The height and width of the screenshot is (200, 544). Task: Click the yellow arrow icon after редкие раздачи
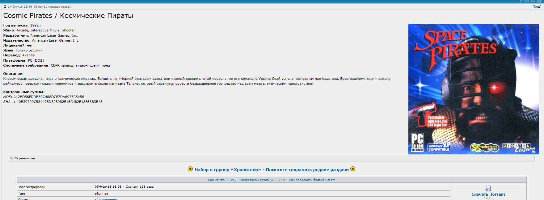353,169
